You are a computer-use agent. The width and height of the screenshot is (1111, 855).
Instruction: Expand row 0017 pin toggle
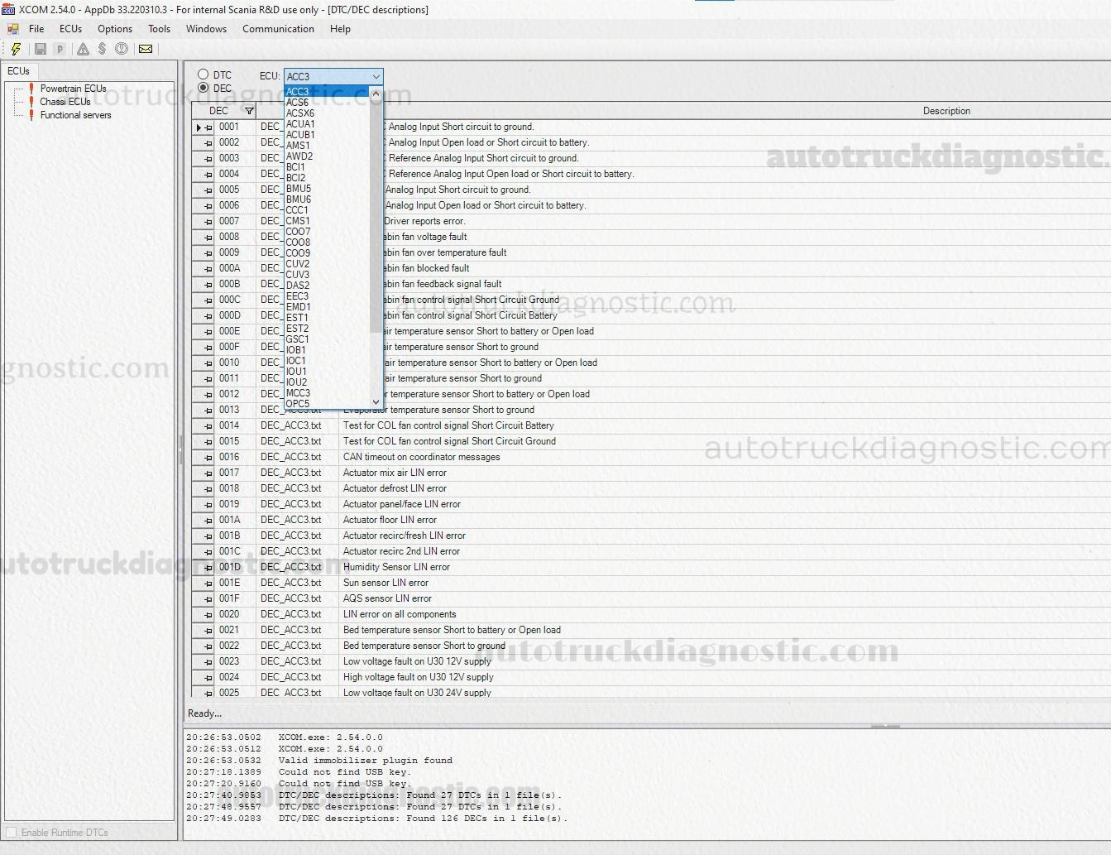[208, 473]
